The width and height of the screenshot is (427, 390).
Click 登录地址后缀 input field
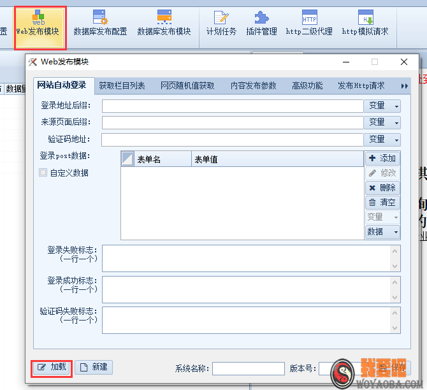coord(233,106)
